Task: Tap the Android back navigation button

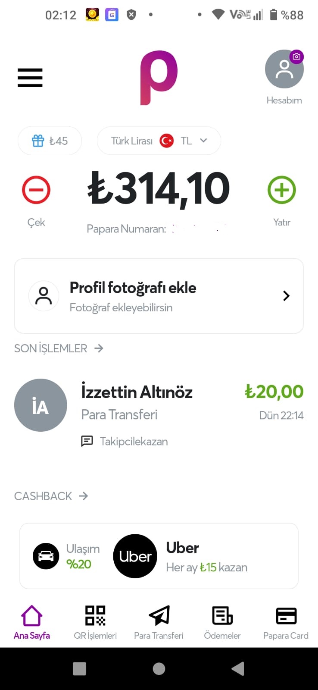Action: [x=238, y=668]
